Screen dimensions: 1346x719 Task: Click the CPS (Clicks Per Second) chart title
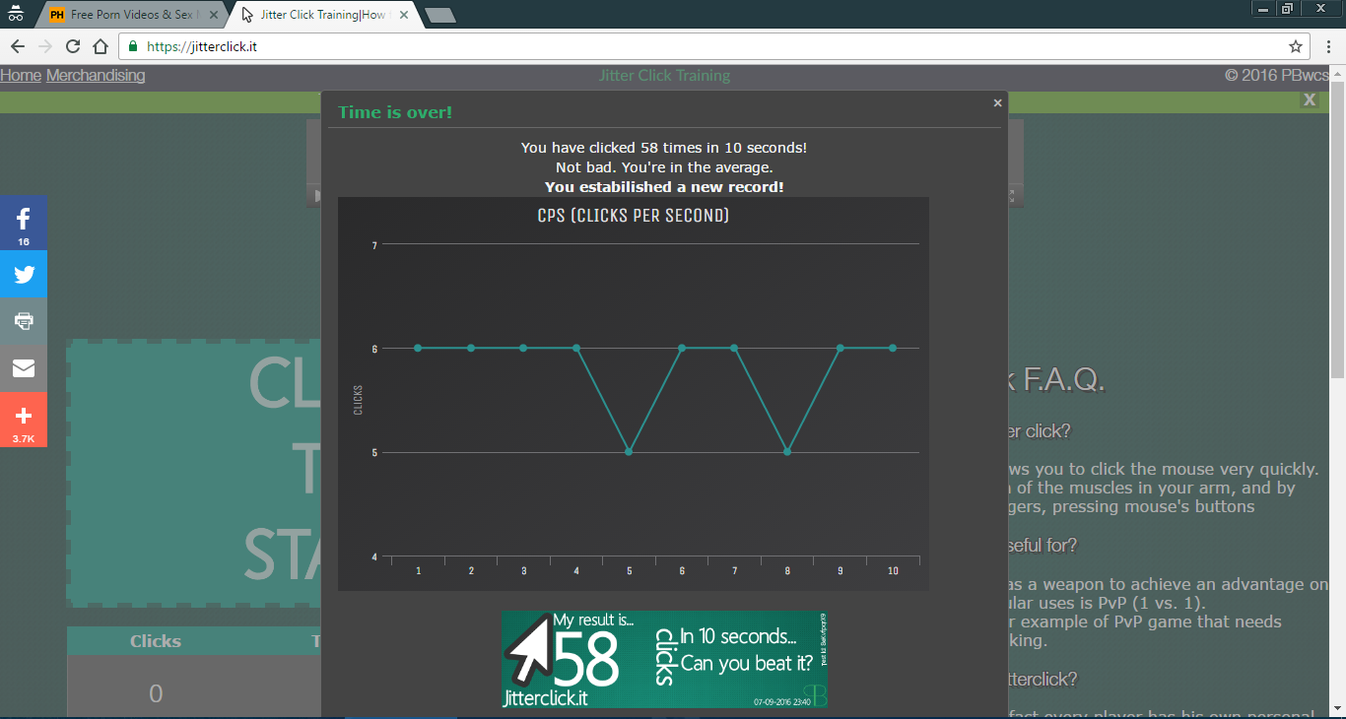coord(634,216)
